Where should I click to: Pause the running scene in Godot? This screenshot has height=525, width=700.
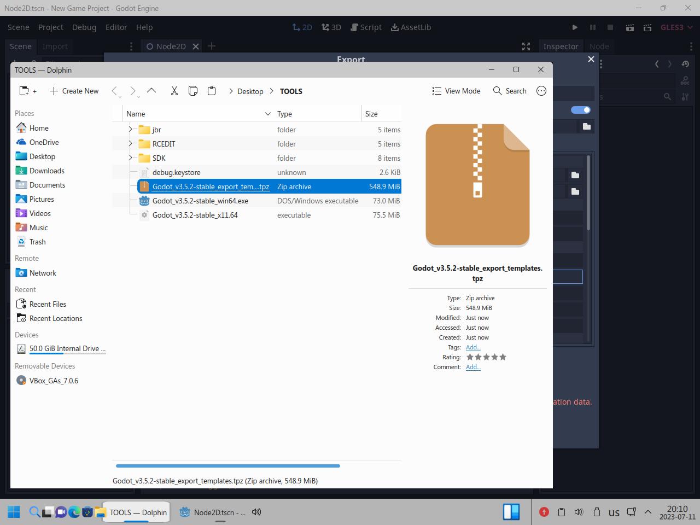tap(592, 27)
